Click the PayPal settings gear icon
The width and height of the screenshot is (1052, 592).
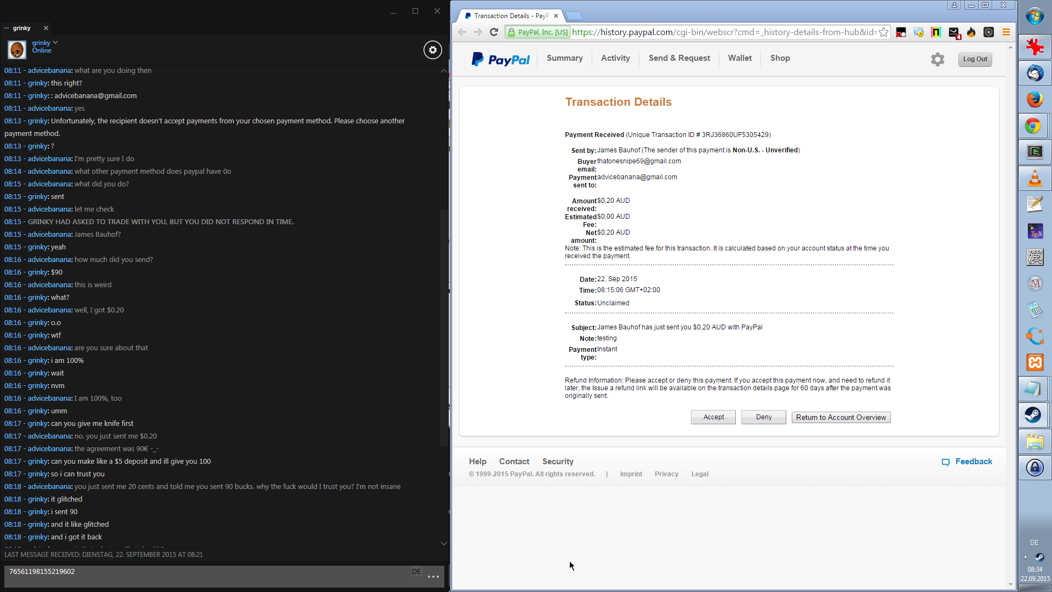pos(937,59)
